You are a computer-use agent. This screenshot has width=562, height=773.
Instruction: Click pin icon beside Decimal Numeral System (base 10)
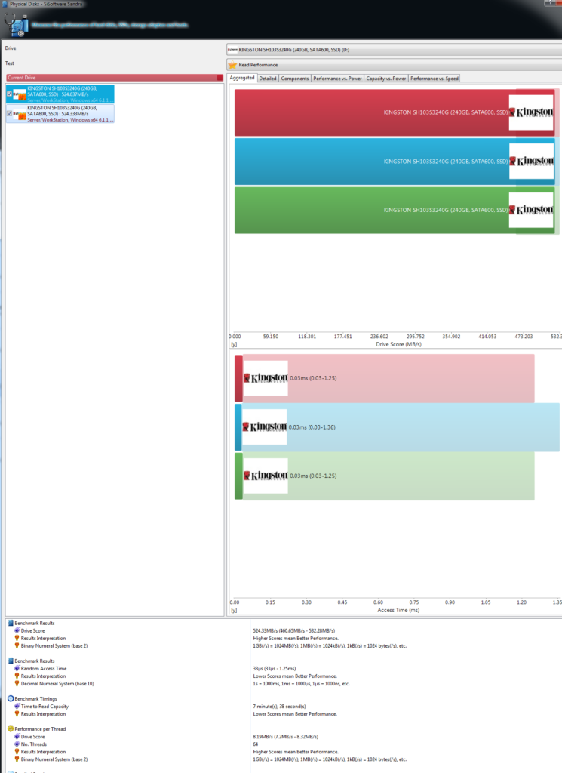17,683
